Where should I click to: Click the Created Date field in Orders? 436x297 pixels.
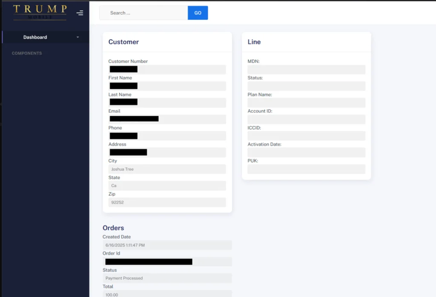click(167, 245)
